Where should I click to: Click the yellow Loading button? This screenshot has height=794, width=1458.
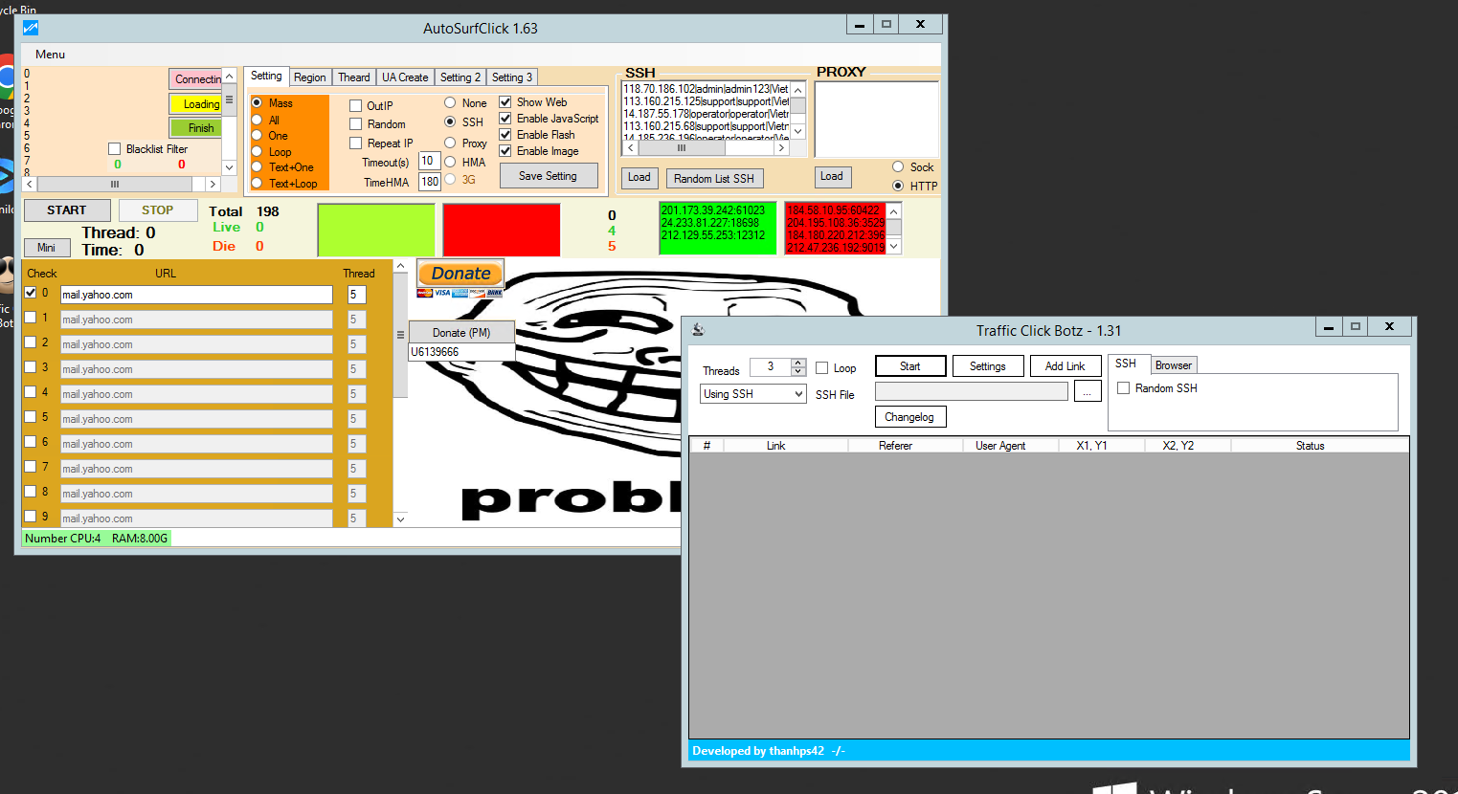pyautogui.click(x=197, y=103)
